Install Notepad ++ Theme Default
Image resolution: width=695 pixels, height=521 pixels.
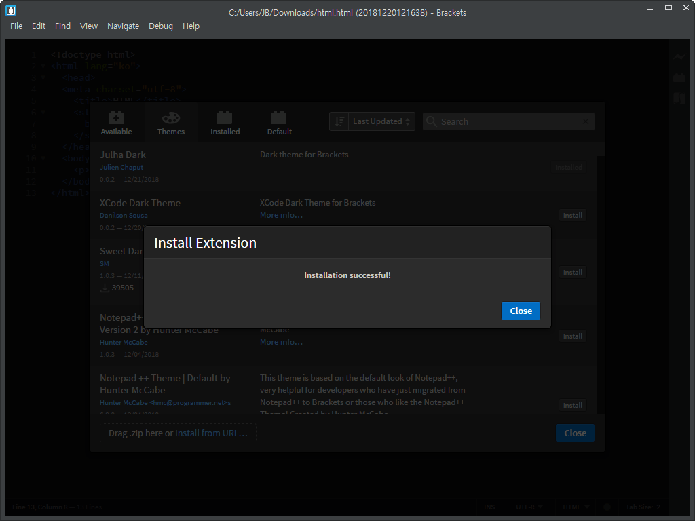572,406
